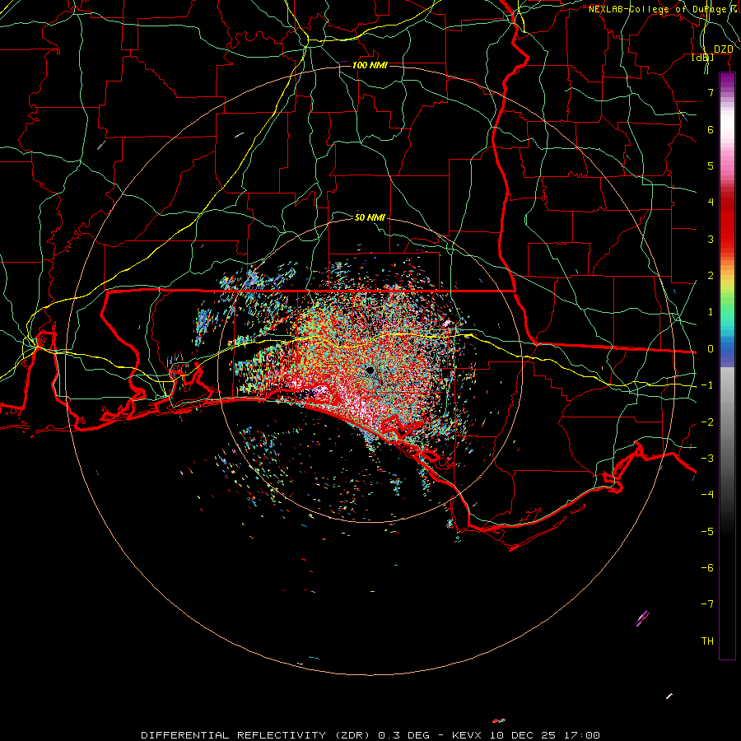Click the black radar site dot at center
The height and width of the screenshot is (741, 741).
click(370, 370)
